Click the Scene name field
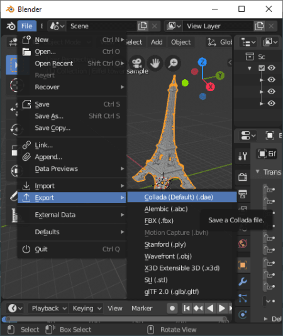The width and height of the screenshot is (283, 336). (x=102, y=26)
